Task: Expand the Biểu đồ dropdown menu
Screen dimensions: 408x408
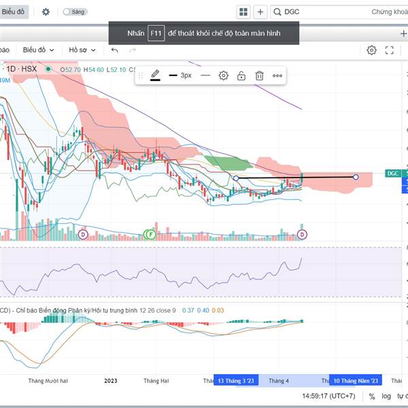Action: (38, 50)
